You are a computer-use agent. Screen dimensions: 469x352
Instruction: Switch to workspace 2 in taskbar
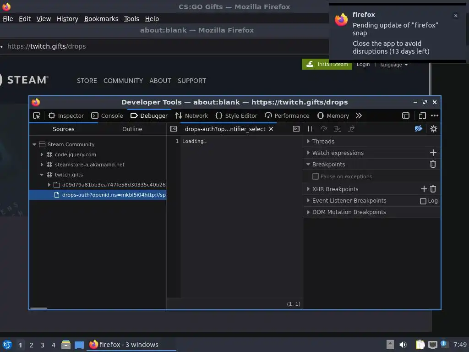tap(32, 345)
